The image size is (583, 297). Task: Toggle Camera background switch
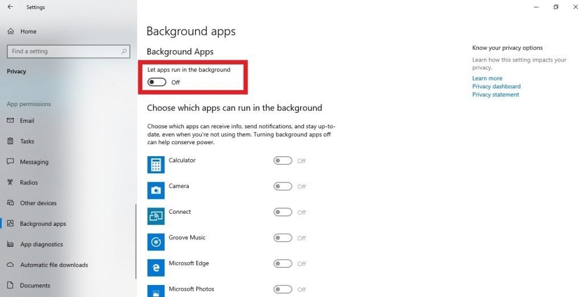click(283, 186)
